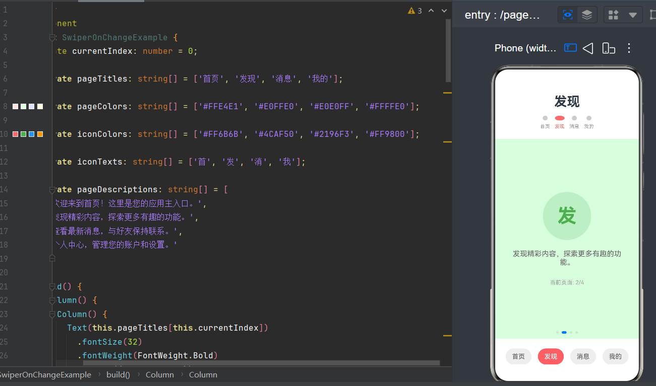This screenshot has width=656, height=386.
Task: Fold the inner Column block on line 23
Action: (x=52, y=314)
